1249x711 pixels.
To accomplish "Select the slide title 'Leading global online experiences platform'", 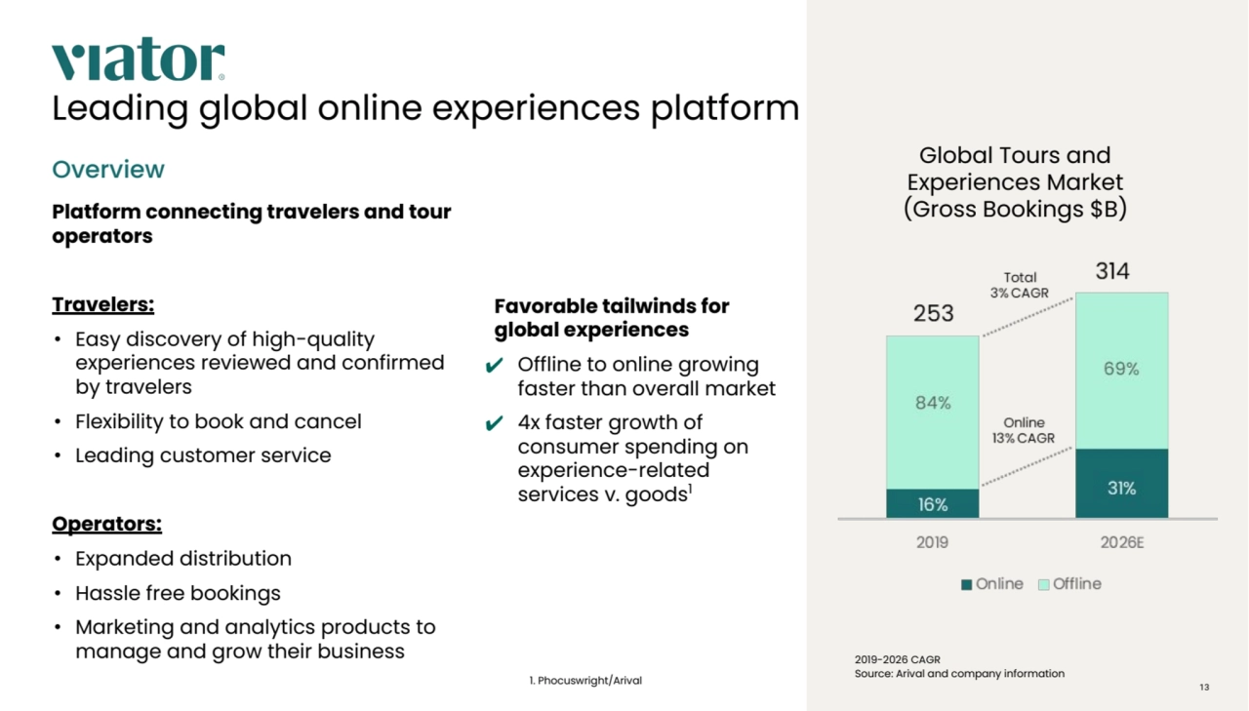I will [x=425, y=108].
